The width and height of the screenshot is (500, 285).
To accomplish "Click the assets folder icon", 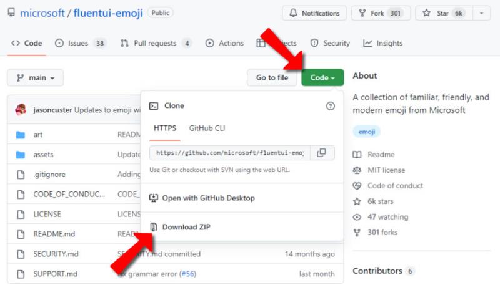I will pos(21,155).
